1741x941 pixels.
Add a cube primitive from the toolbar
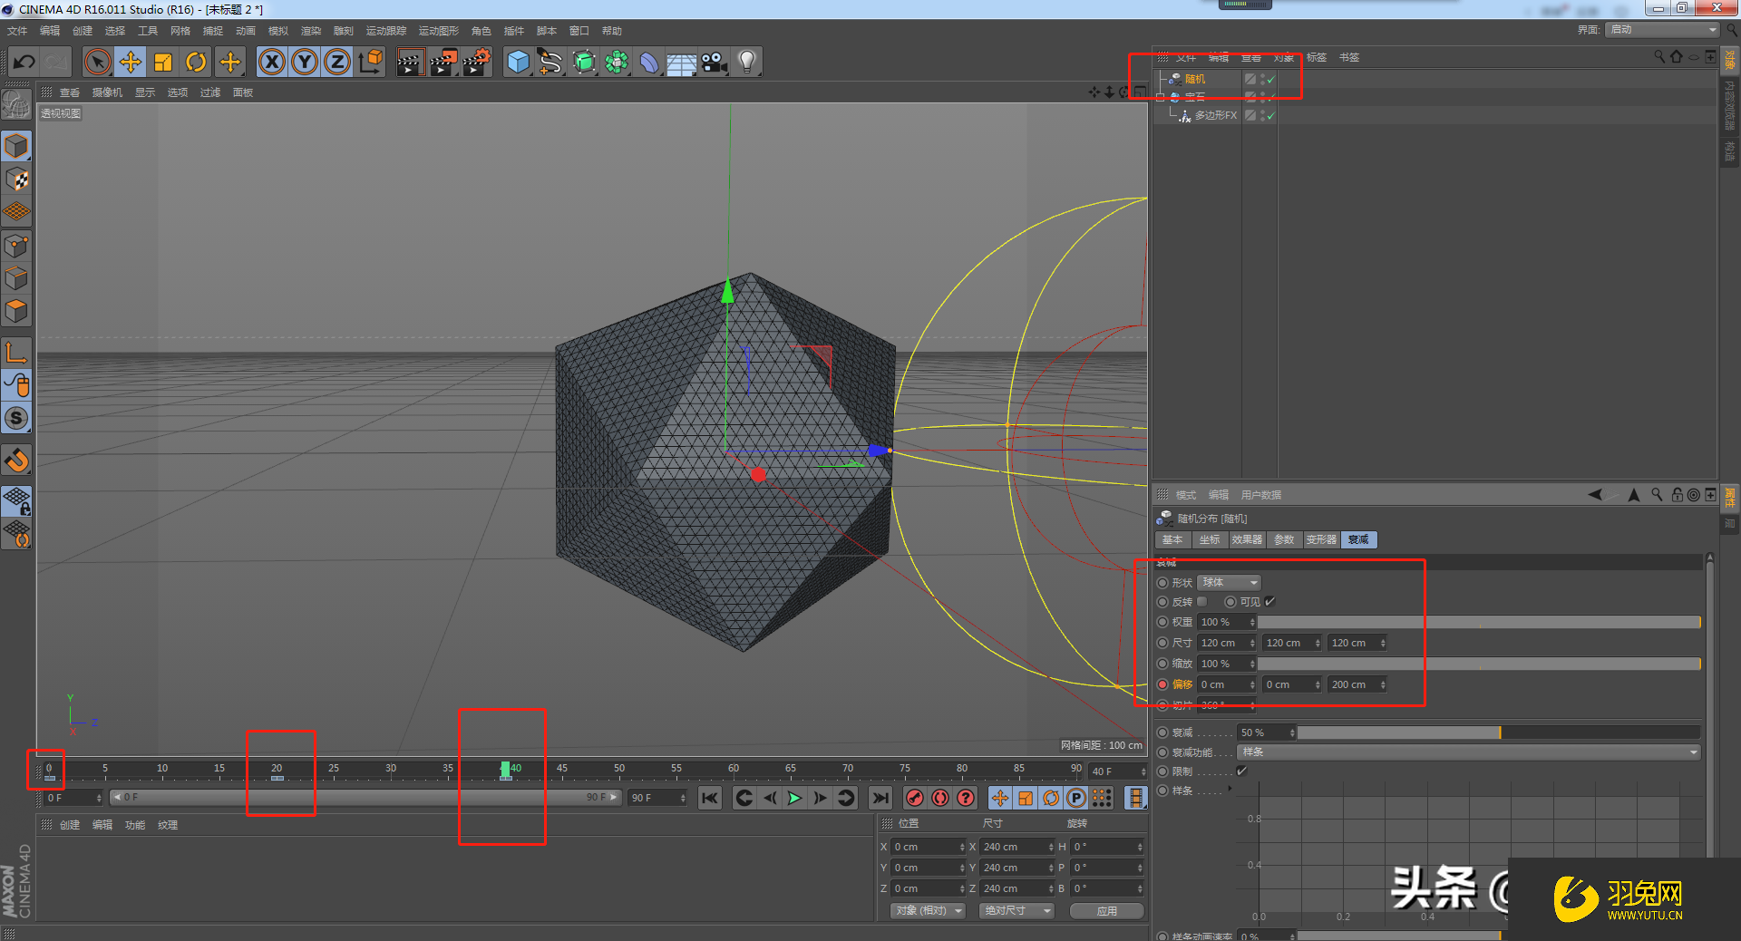point(518,63)
